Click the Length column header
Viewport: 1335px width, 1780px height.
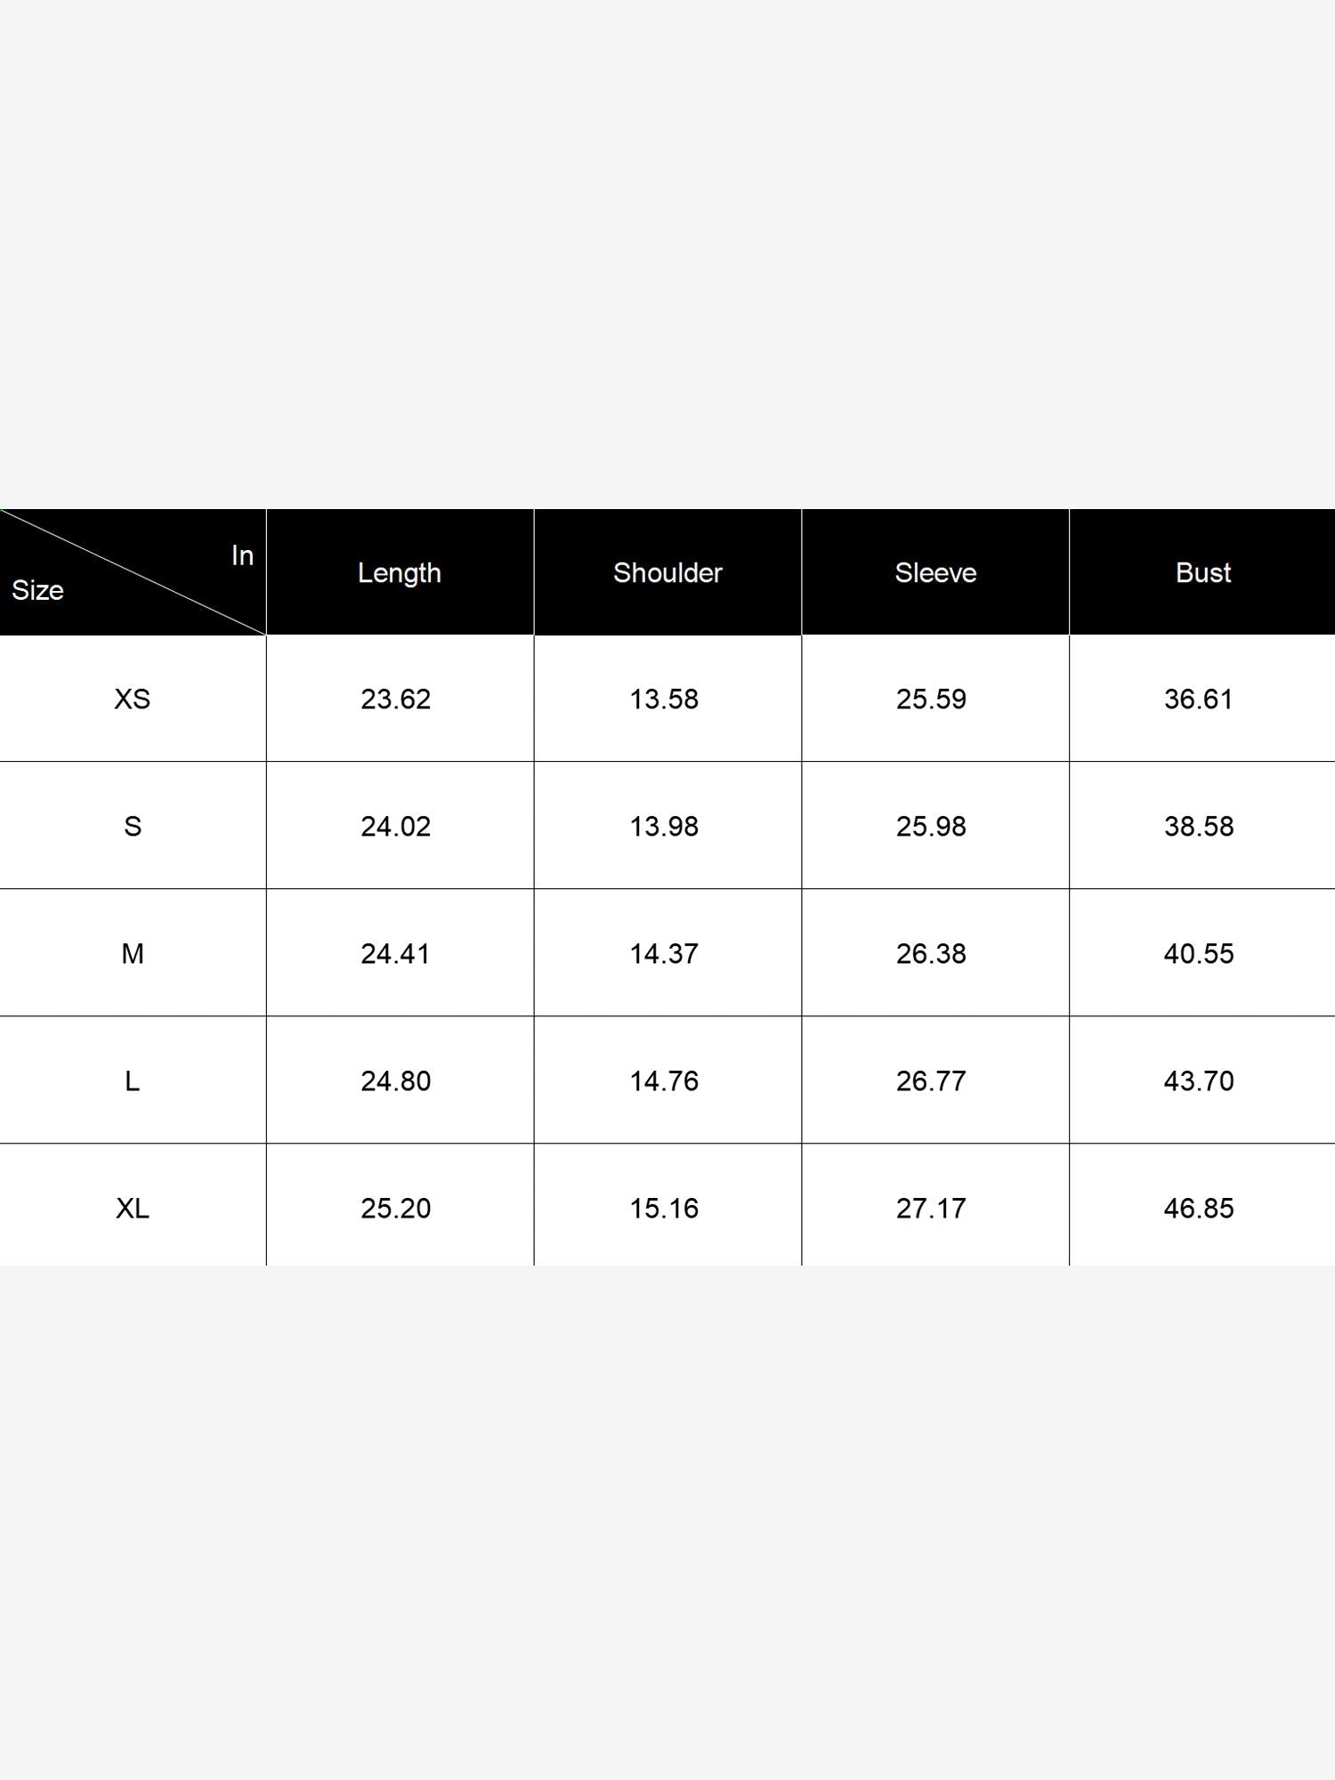pos(400,572)
